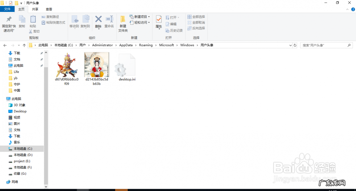Open the address bar dropdown arrow
356x191 pixels.
(290, 45)
